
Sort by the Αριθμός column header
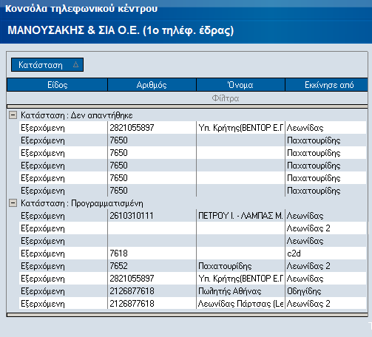coord(152,85)
